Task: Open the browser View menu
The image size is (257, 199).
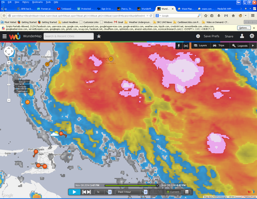Action: coord(17,2)
